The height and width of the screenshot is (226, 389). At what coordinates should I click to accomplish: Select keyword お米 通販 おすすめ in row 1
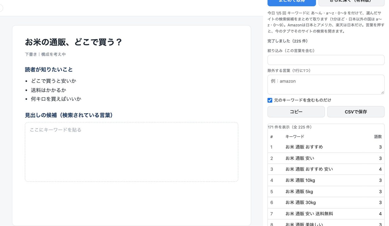point(304,147)
